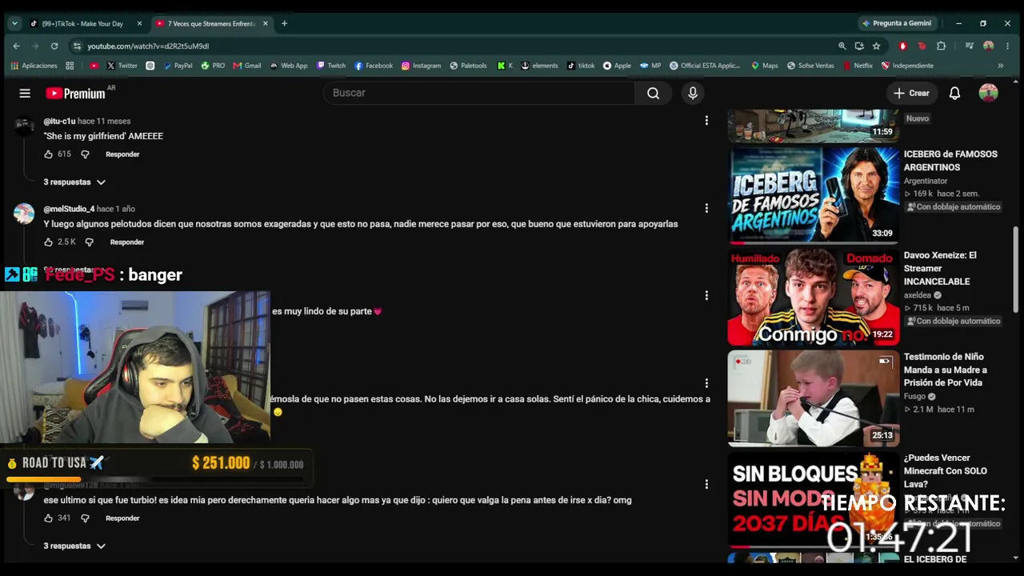Open options menu for @itu-c1u comment
Viewport: 1024px width, 576px height.
tap(706, 121)
